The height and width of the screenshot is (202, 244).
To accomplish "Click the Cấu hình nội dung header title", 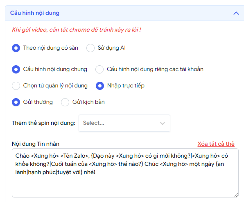I will point(35,13).
